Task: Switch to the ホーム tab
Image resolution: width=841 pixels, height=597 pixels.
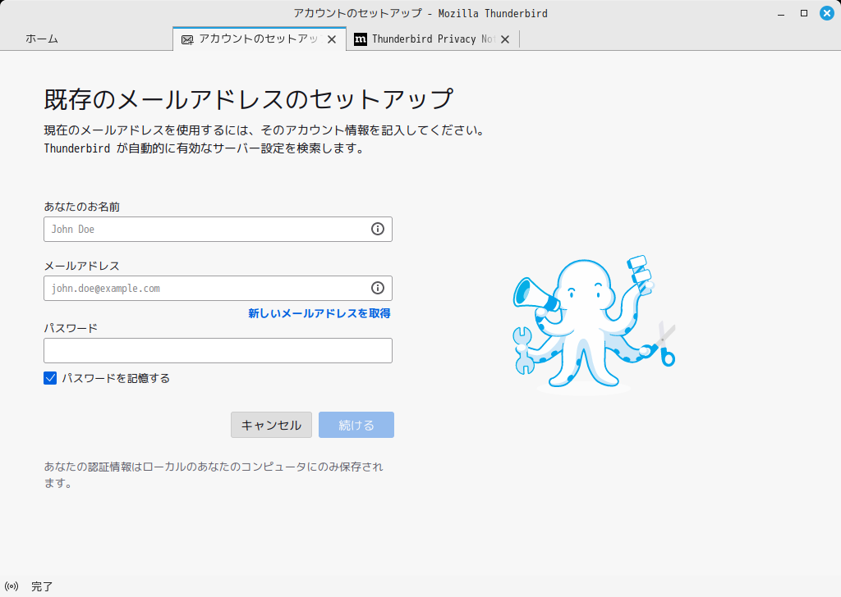Action: coord(42,39)
